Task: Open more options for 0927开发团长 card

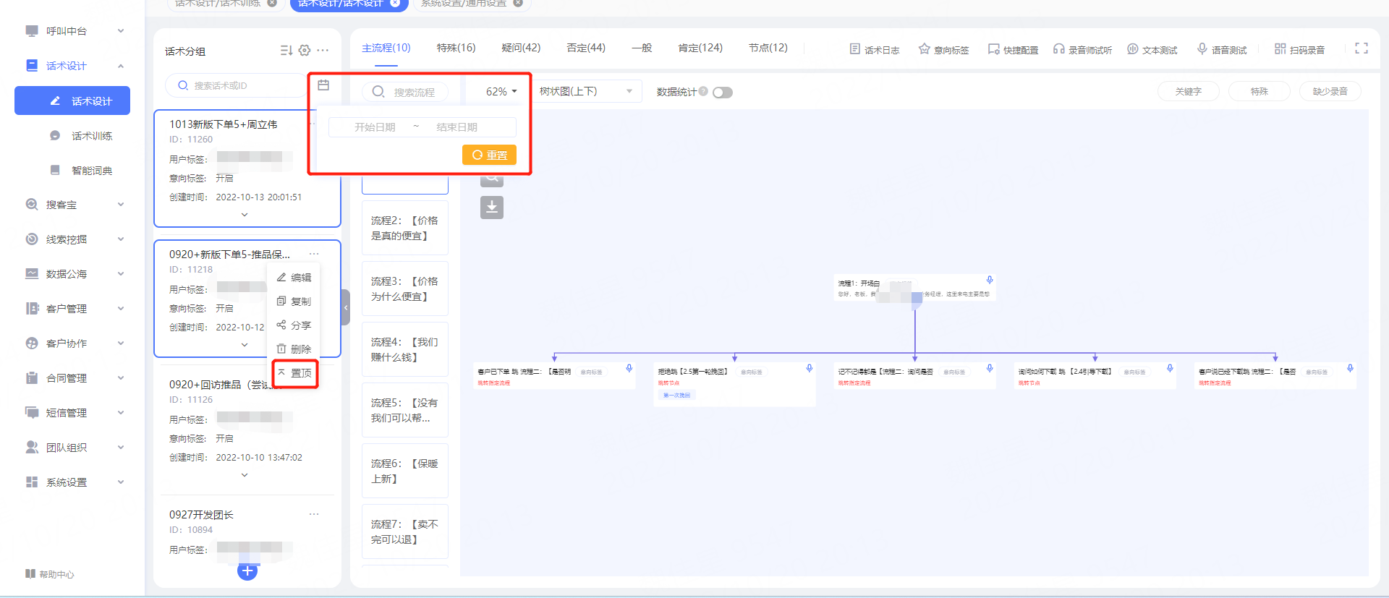Action: [x=314, y=514]
